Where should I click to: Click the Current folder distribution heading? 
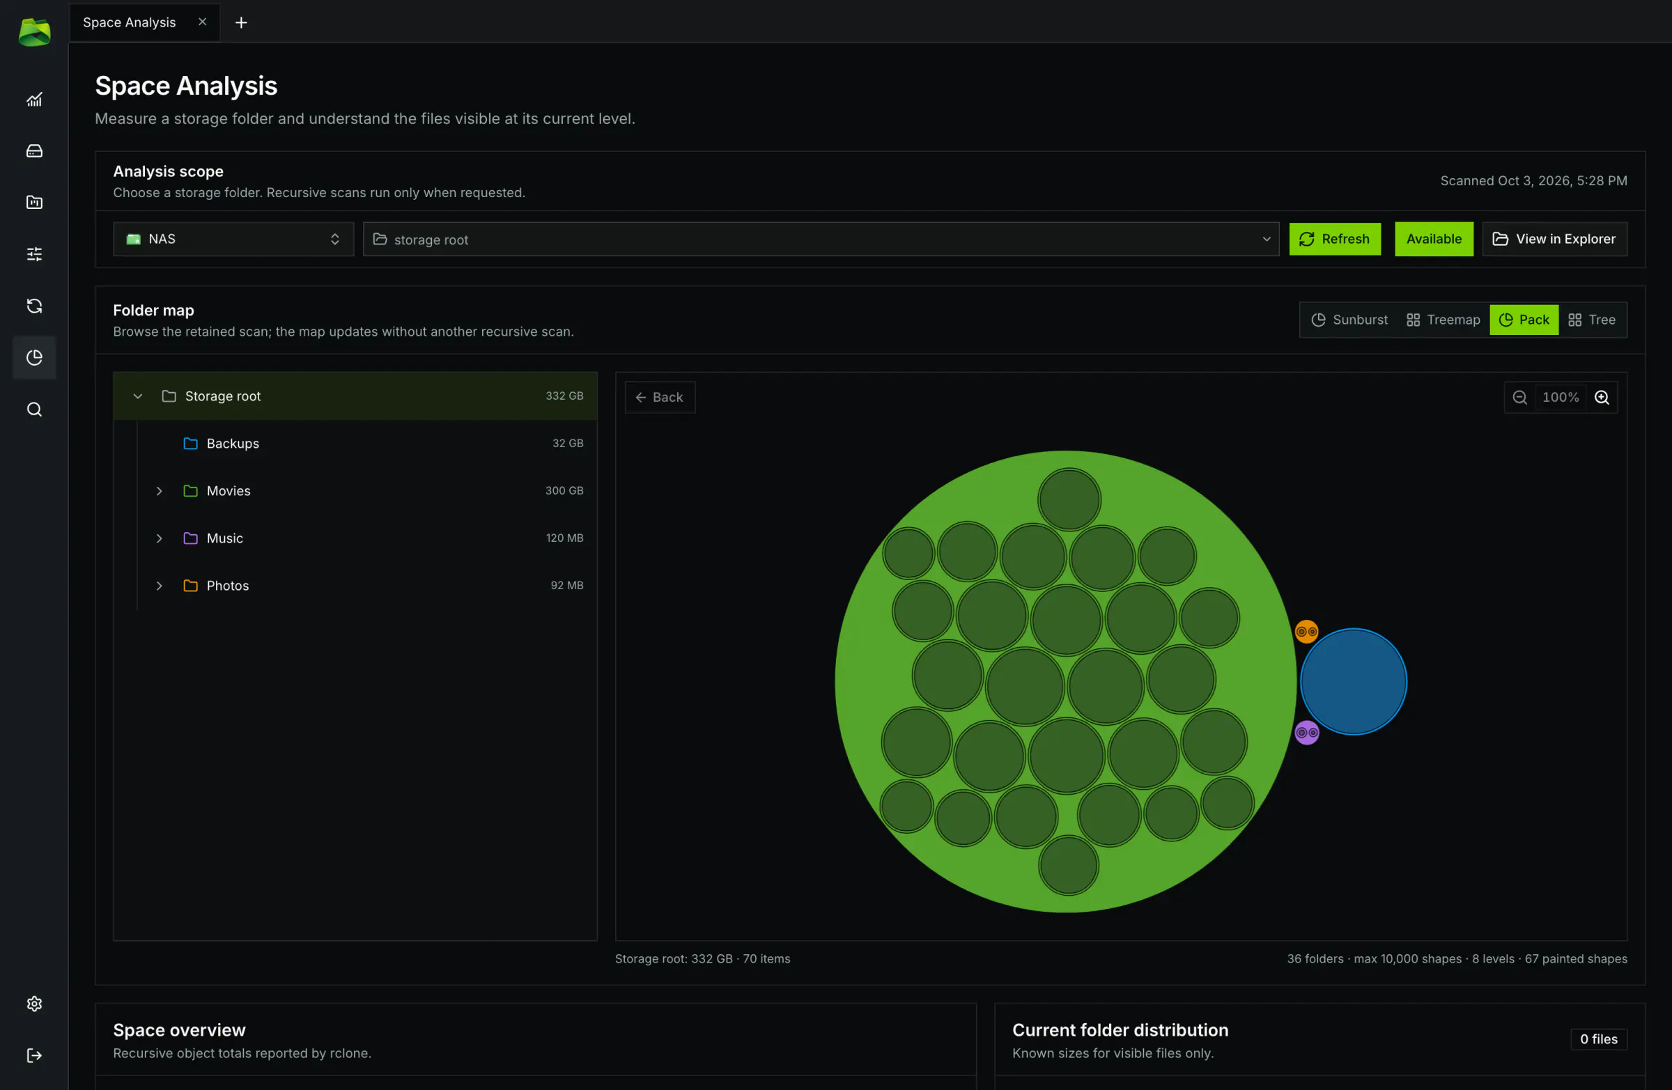click(1120, 1030)
